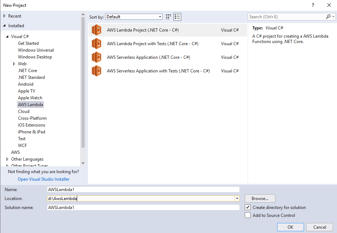Viewport: 337px width, 233px height.
Task: Select WCF category
Action: click(x=22, y=146)
